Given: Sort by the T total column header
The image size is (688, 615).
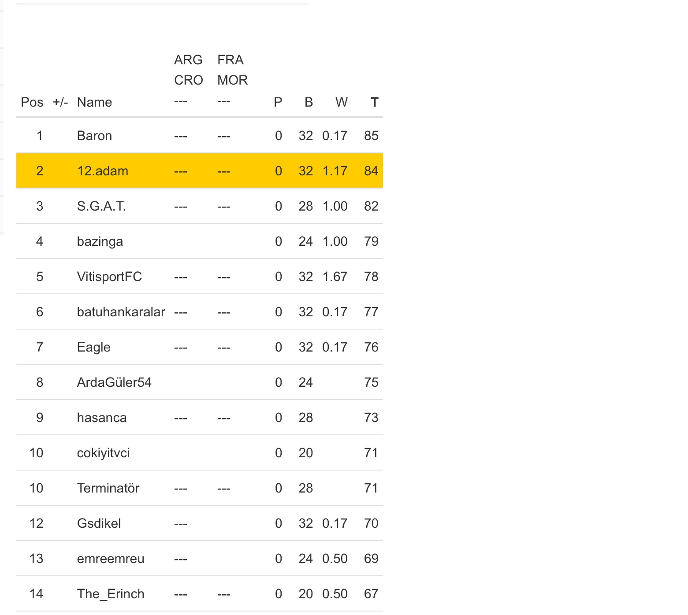Looking at the screenshot, I should [374, 102].
